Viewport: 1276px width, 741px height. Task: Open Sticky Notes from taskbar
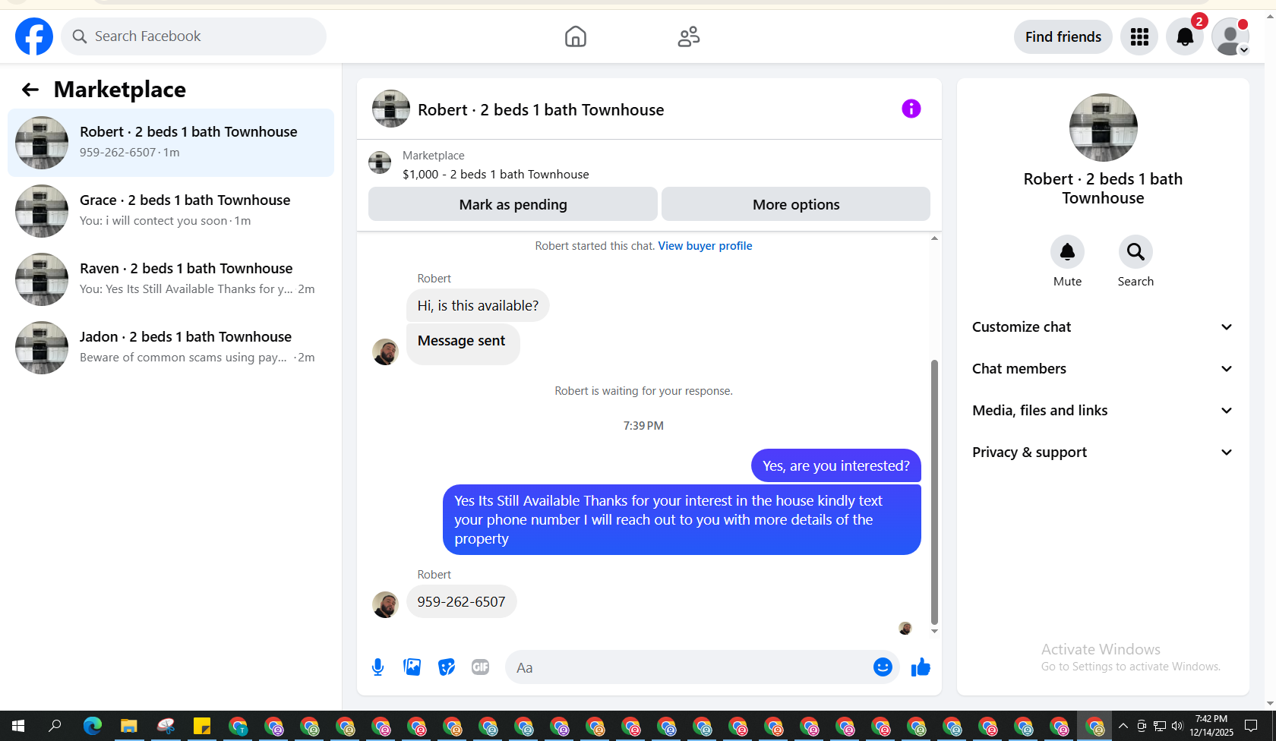pyautogui.click(x=202, y=727)
